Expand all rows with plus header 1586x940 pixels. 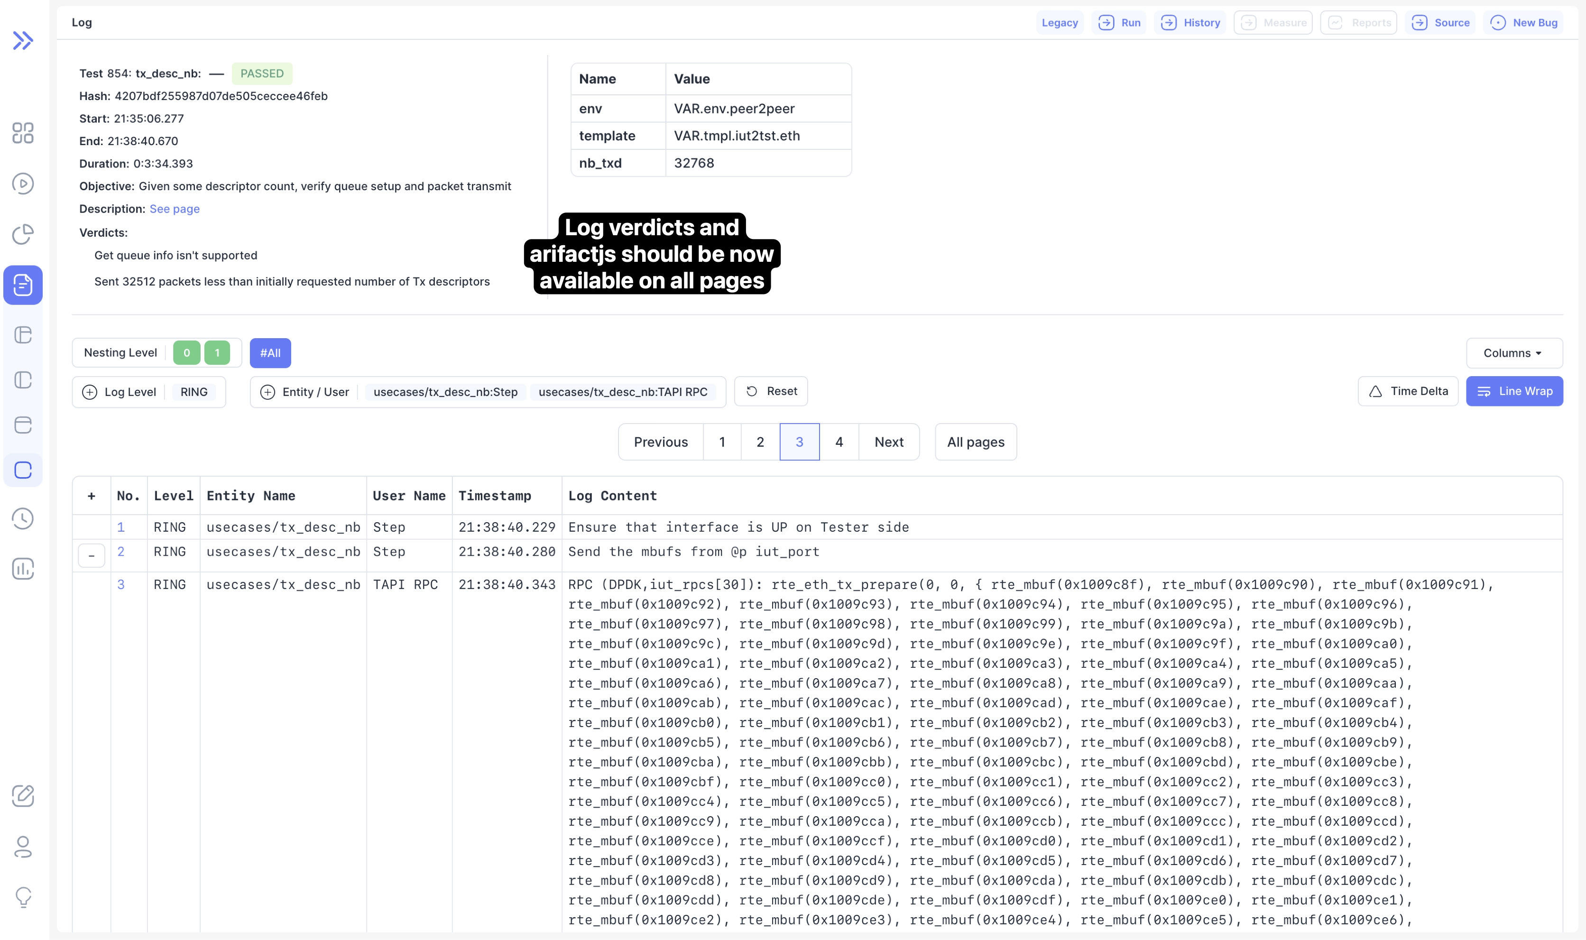click(91, 496)
